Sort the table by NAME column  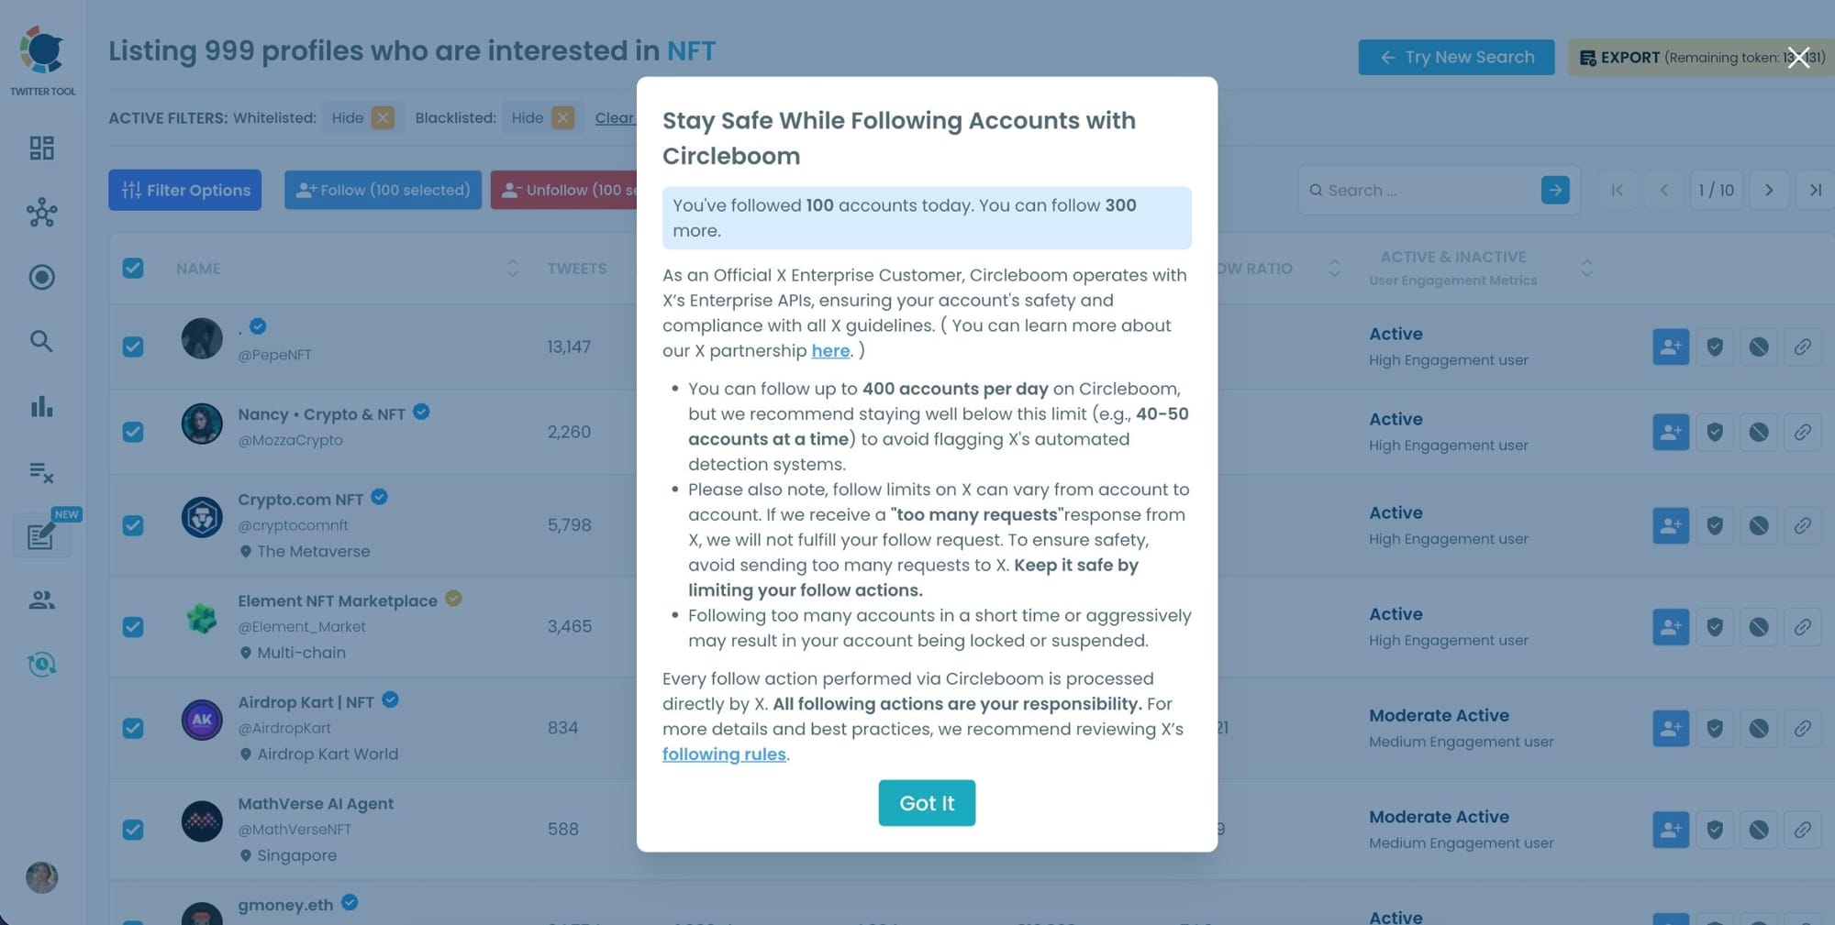[x=512, y=268]
